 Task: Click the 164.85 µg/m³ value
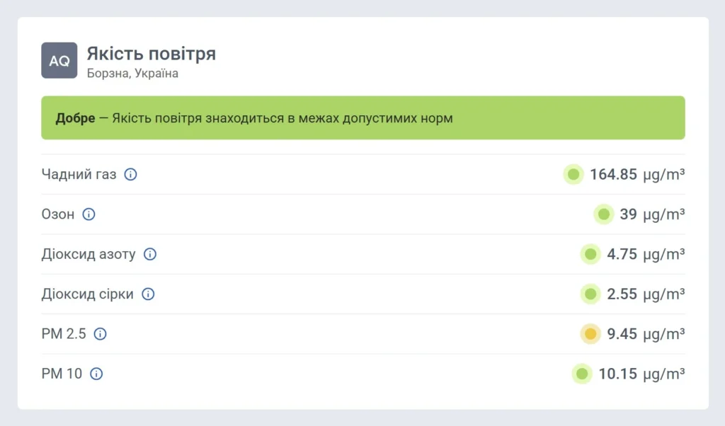[x=637, y=174]
